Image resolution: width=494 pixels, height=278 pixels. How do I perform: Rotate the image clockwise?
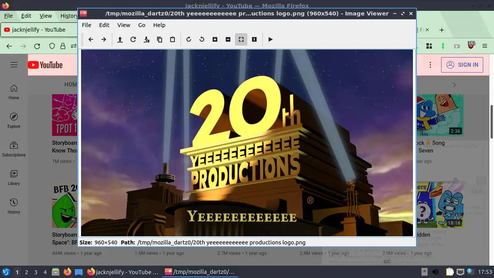(x=189, y=39)
